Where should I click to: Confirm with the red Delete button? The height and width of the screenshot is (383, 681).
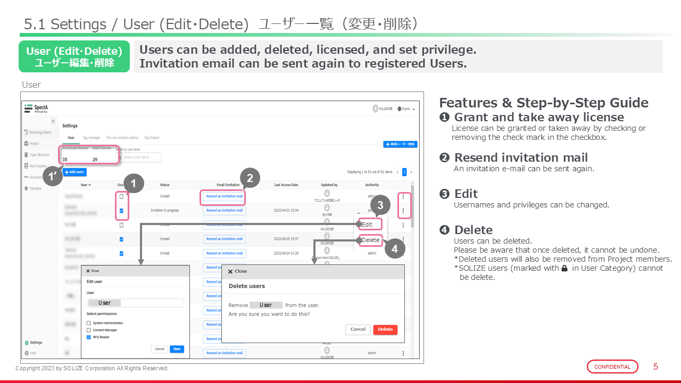385,329
